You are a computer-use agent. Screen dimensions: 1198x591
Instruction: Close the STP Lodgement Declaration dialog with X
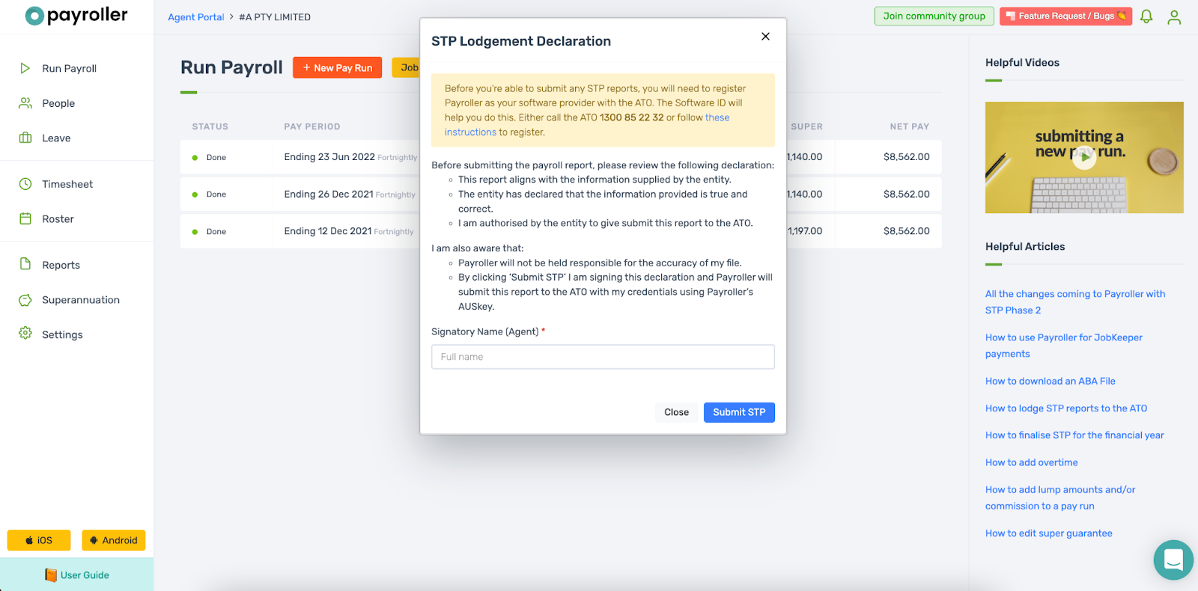coord(765,36)
